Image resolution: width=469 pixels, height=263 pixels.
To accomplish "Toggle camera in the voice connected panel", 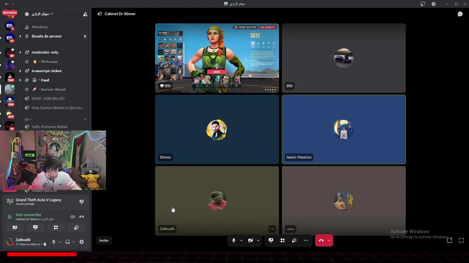I will point(15,227).
